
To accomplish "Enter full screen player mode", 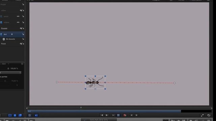I will pyautogui.click(x=202, y=115).
